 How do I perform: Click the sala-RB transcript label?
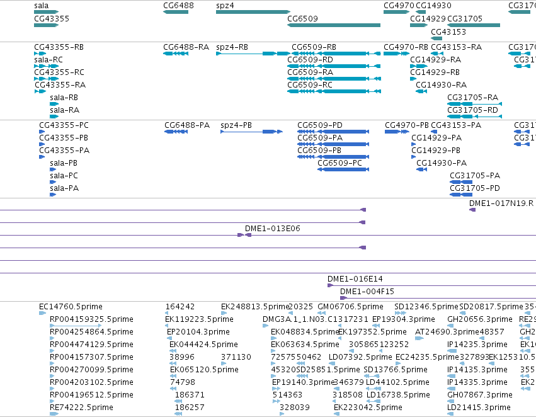[64, 98]
